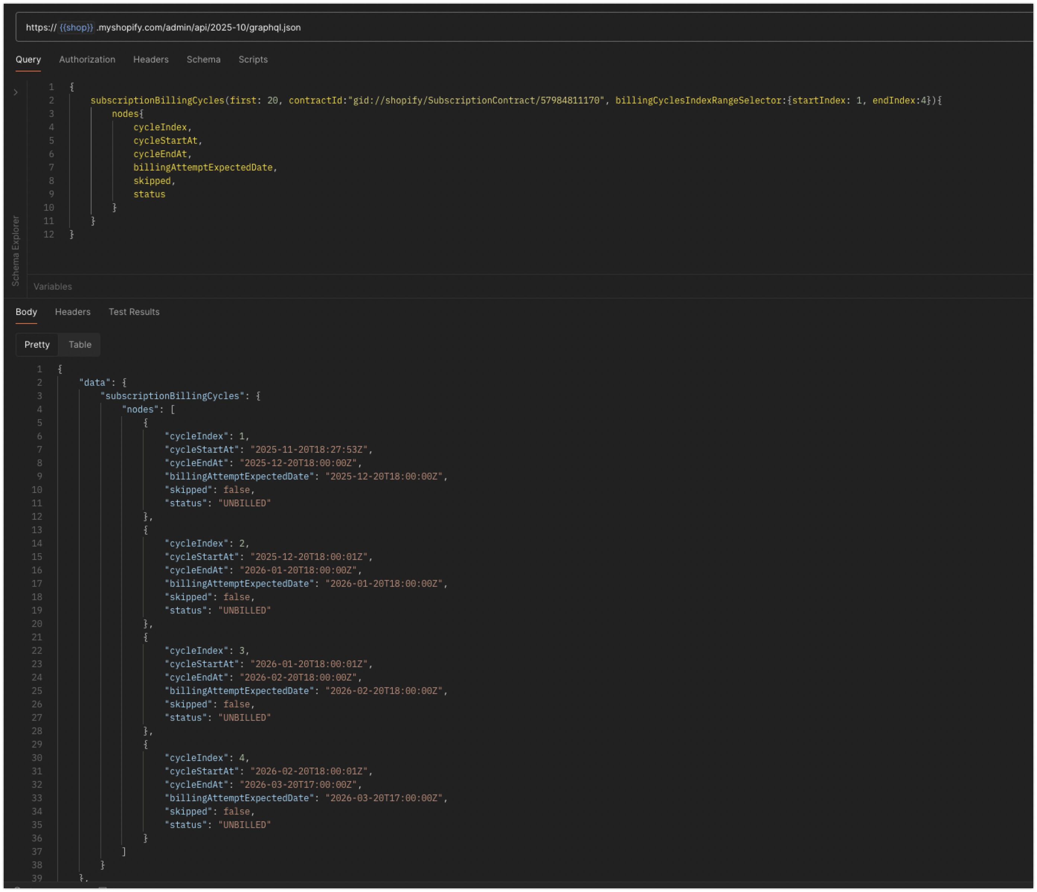Open the Test Results tab
The height and width of the screenshot is (892, 1037).
click(x=134, y=312)
